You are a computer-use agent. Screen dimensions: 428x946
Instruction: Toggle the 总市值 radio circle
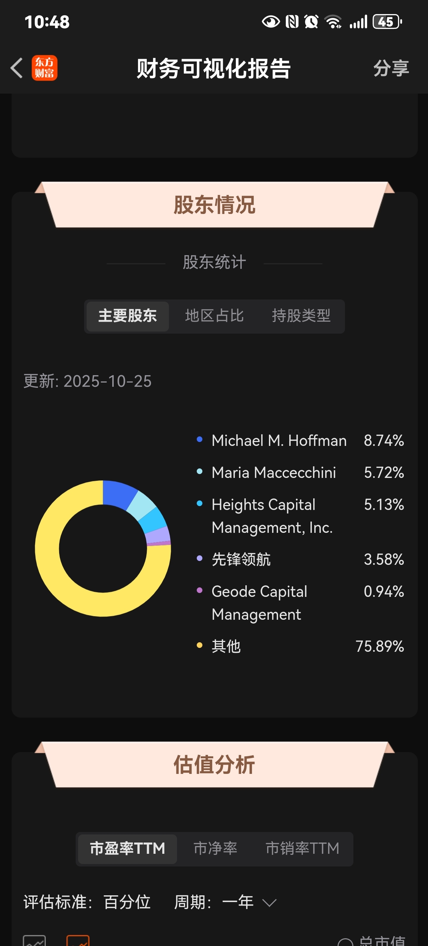[x=345, y=943]
